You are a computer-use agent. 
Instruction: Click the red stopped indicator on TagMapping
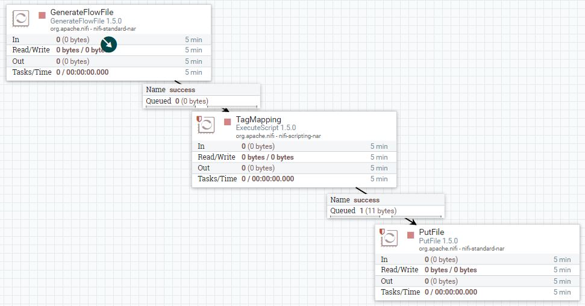pyautogui.click(x=227, y=122)
